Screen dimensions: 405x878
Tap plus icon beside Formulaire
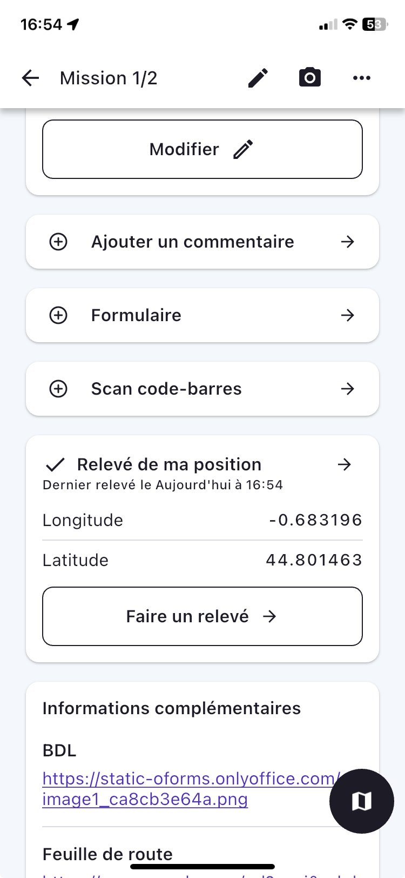(x=58, y=315)
